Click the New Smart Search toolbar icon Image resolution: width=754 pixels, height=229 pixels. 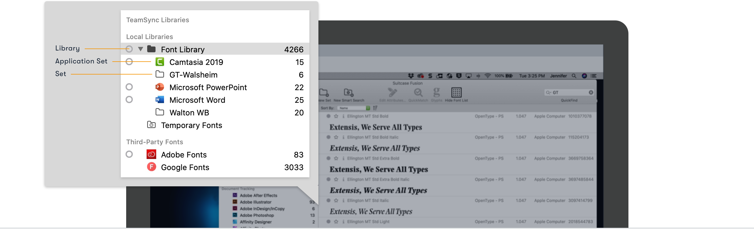coord(348,93)
